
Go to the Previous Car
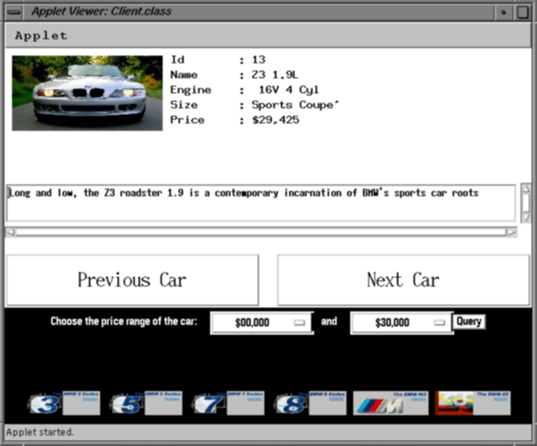(133, 280)
